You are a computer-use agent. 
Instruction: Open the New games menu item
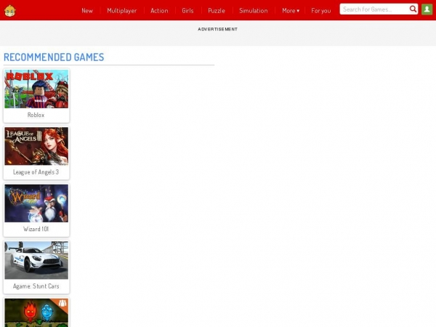[87, 11]
